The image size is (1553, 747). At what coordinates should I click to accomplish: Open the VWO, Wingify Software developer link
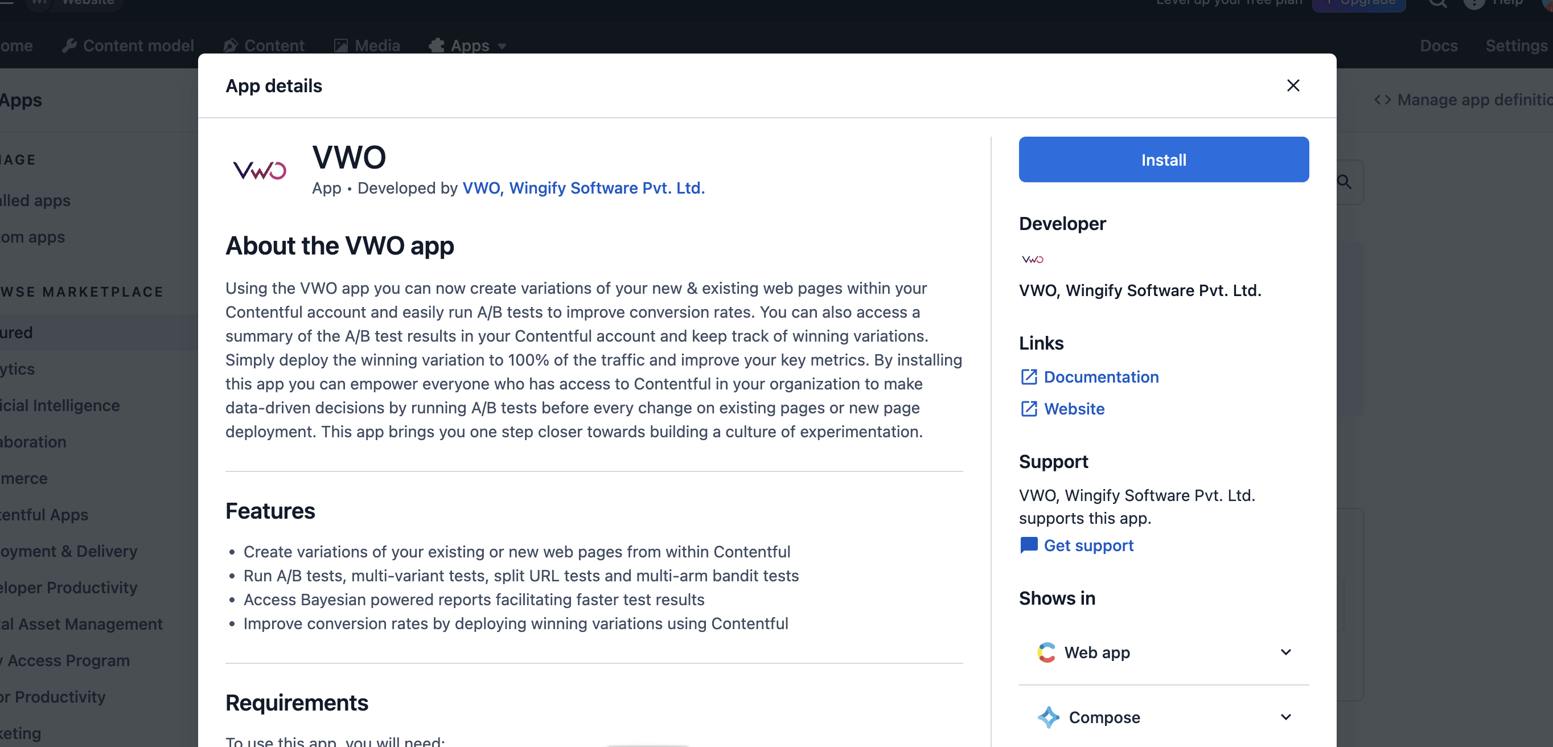tap(583, 188)
